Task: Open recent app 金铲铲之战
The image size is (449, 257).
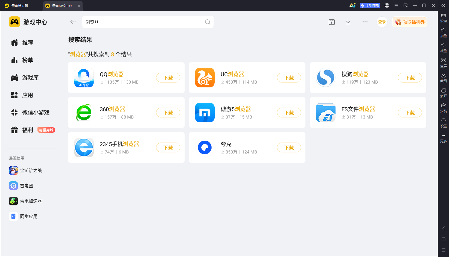Action: click(x=25, y=170)
